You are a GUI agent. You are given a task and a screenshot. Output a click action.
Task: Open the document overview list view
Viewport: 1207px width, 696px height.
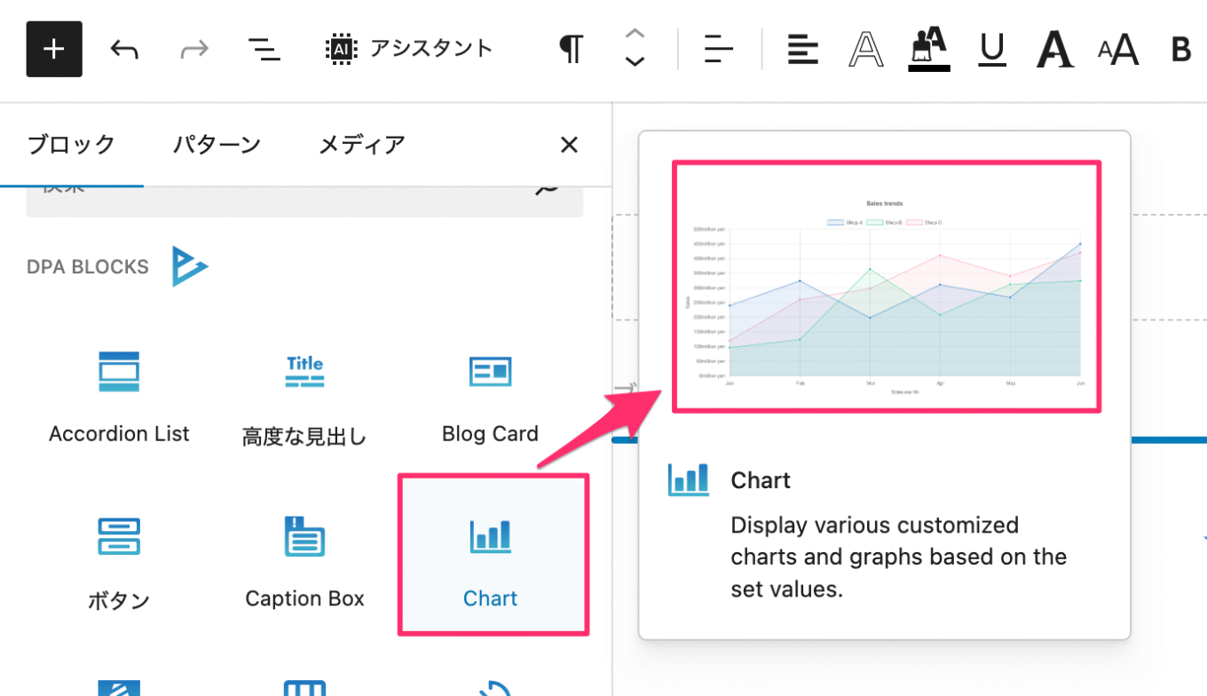(264, 50)
